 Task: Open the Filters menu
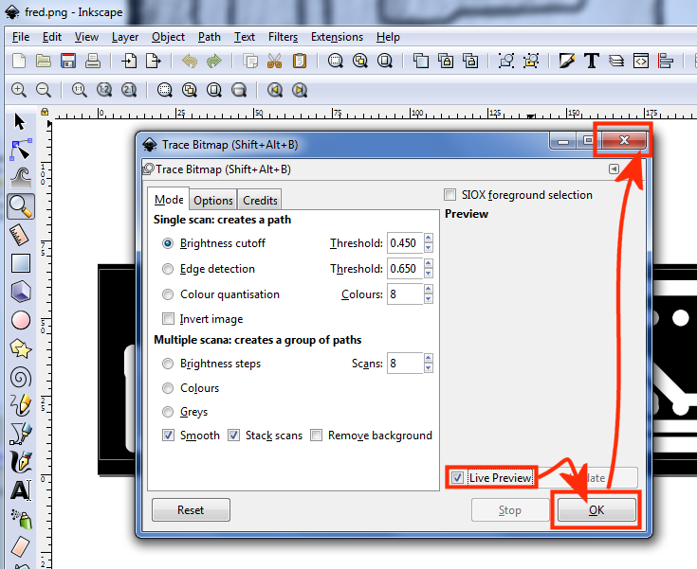pos(283,37)
